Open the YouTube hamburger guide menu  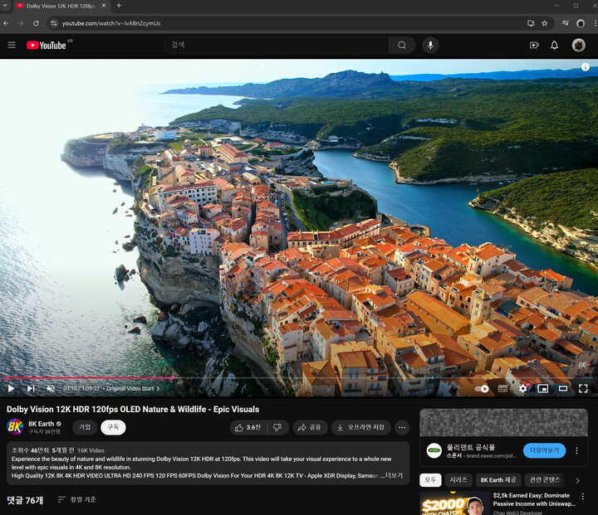12,46
